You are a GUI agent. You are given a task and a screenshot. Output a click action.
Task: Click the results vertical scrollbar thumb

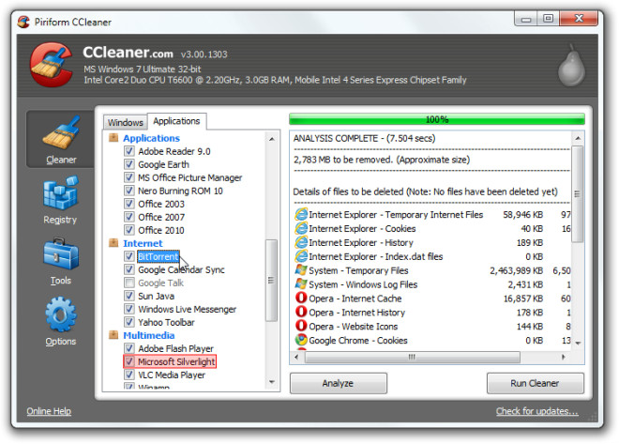click(x=578, y=193)
